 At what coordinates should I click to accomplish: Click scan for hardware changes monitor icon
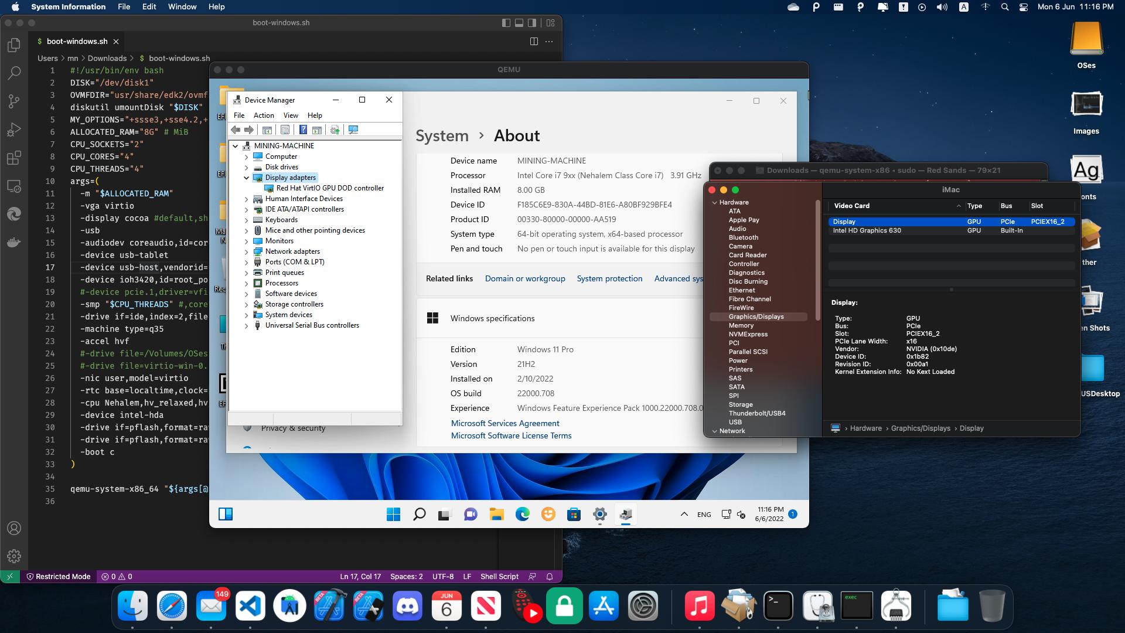coord(353,130)
